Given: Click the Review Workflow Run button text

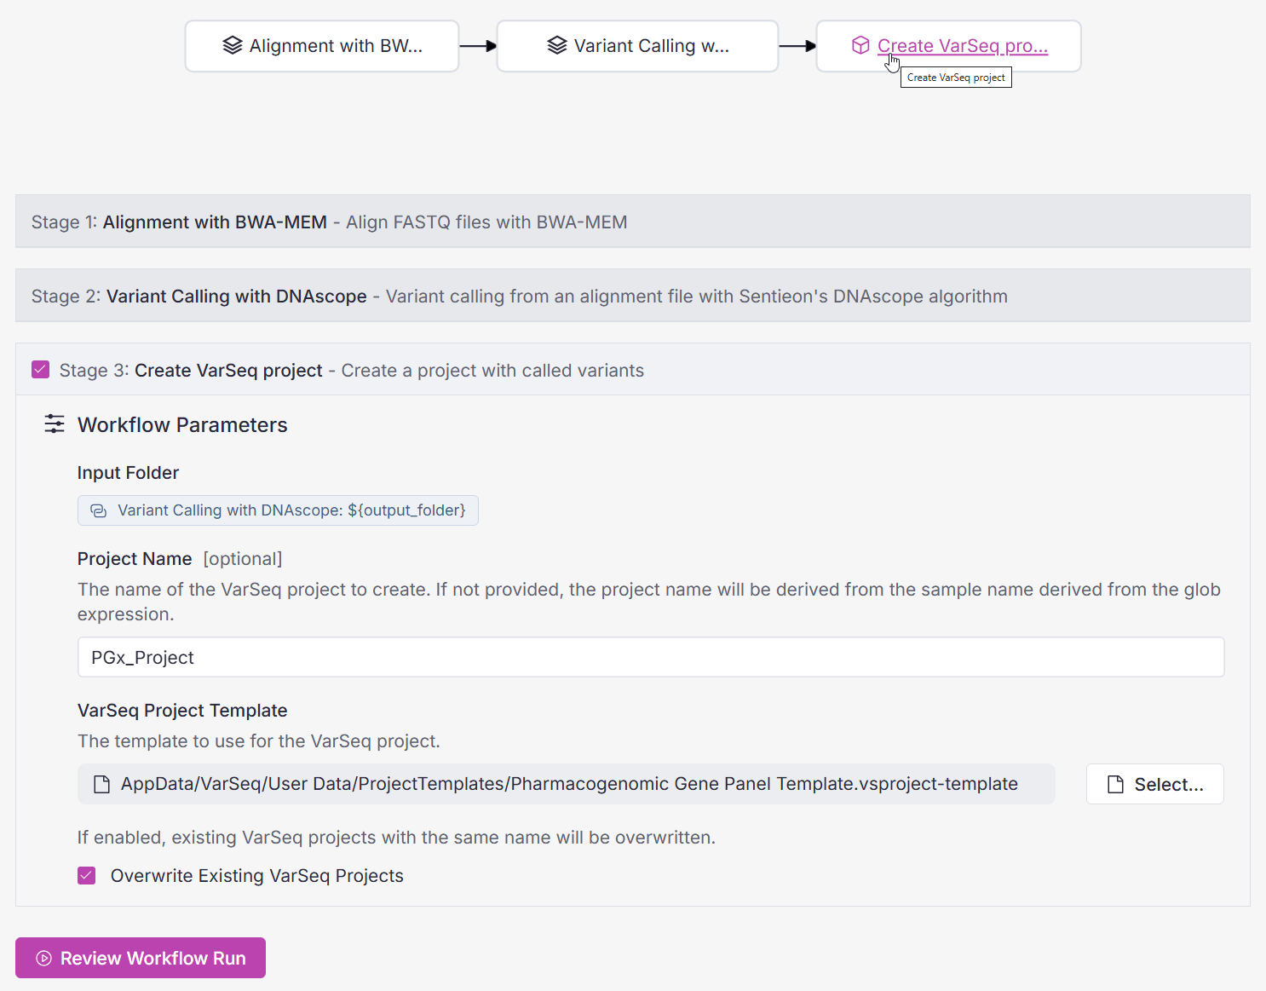Looking at the screenshot, I should point(152,959).
